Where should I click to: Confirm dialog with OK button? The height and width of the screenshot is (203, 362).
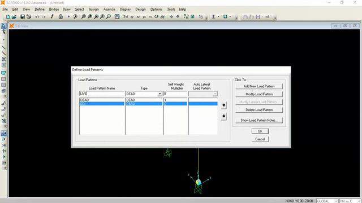(x=260, y=131)
